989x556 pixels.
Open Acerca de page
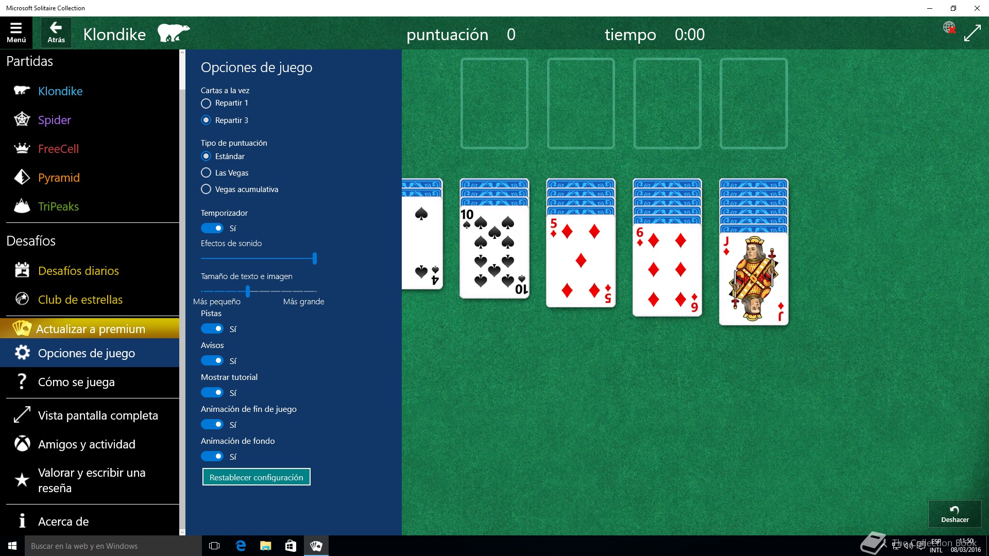coord(90,521)
